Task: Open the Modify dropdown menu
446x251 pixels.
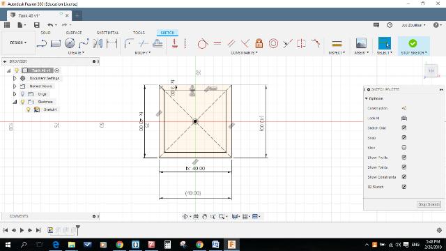Action: (x=142, y=53)
